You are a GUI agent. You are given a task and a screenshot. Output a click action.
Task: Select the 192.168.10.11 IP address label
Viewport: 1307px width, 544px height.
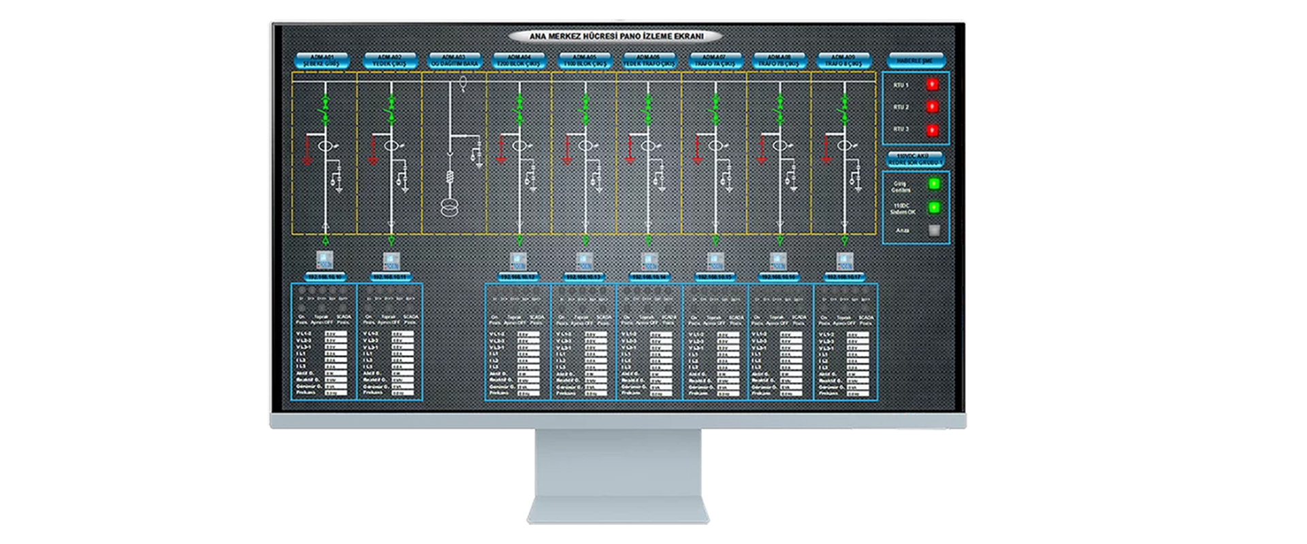pos(391,277)
